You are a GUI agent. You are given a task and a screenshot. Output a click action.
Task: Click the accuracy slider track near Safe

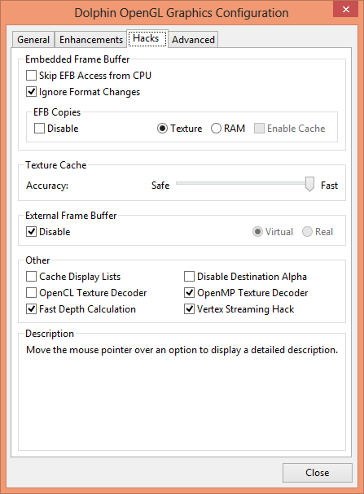(x=182, y=183)
